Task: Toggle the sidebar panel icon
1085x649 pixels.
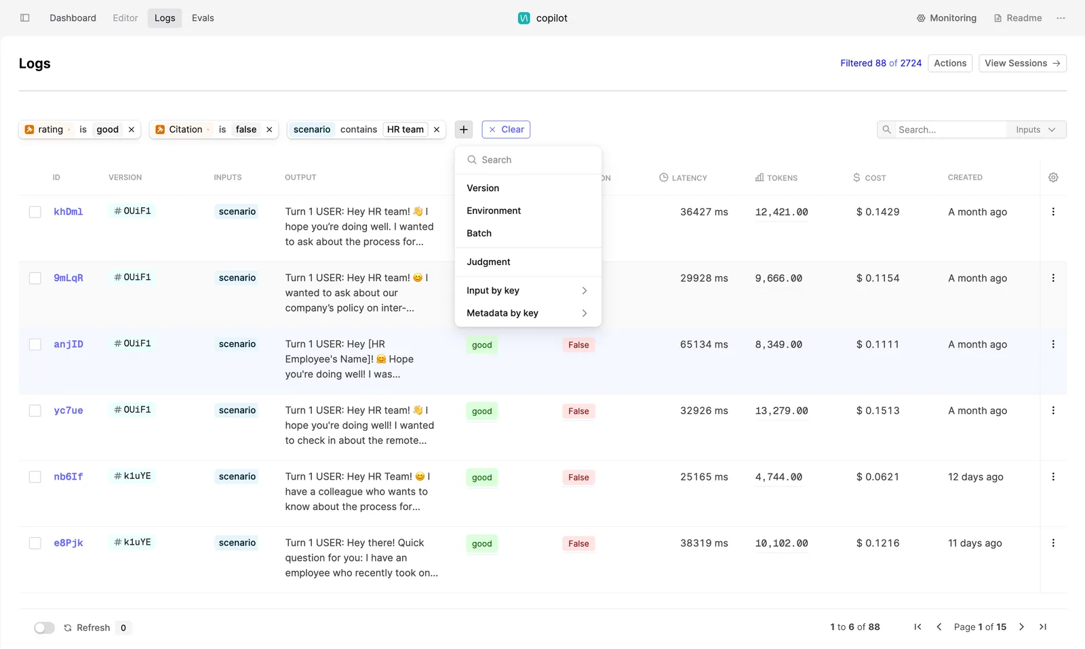Action: (25, 18)
